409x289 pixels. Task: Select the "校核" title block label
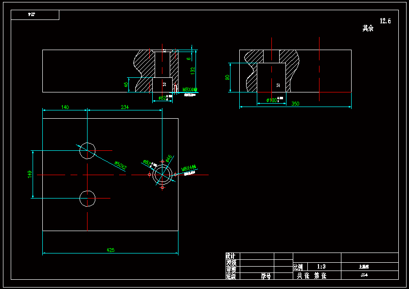tap(231, 263)
